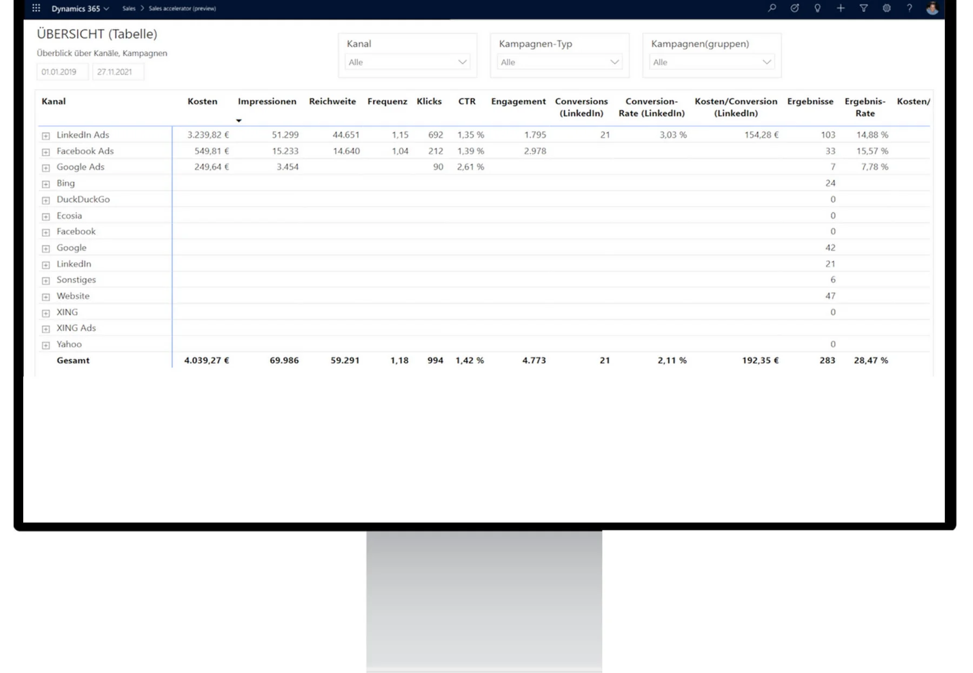Screen dimensions: 973x673
Task: Open the Kanal filter dropdown
Action: pos(408,62)
